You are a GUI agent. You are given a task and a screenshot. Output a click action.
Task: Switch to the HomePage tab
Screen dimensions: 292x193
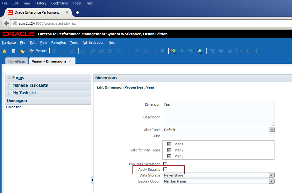[x=16, y=61]
